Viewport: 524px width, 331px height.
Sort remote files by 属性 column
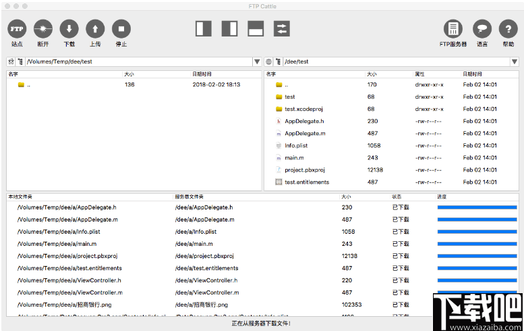click(437, 74)
